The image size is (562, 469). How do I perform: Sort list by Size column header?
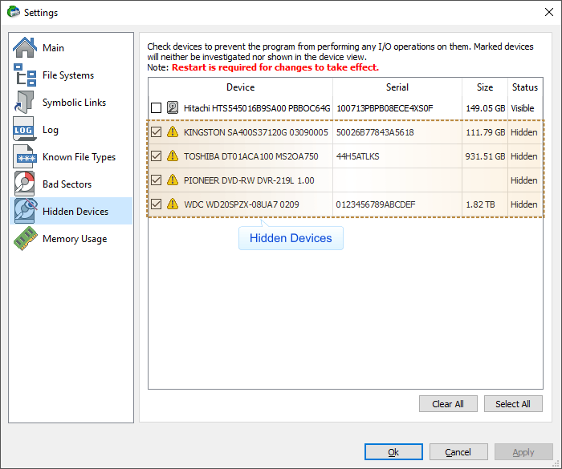[484, 87]
